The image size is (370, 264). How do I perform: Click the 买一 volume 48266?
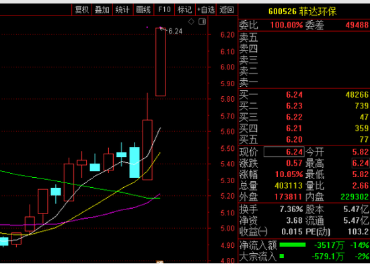pyautogui.click(x=357, y=95)
